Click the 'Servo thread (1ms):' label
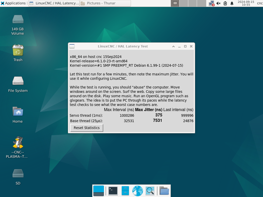 click(x=86, y=115)
